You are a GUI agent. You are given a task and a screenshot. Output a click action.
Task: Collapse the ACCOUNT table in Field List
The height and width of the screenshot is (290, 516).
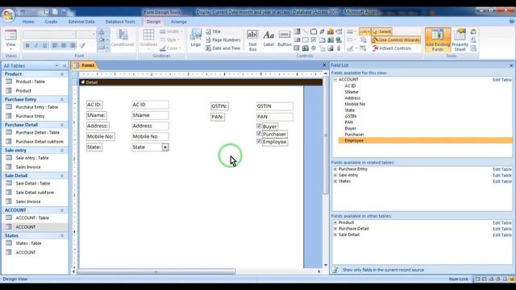(x=335, y=80)
